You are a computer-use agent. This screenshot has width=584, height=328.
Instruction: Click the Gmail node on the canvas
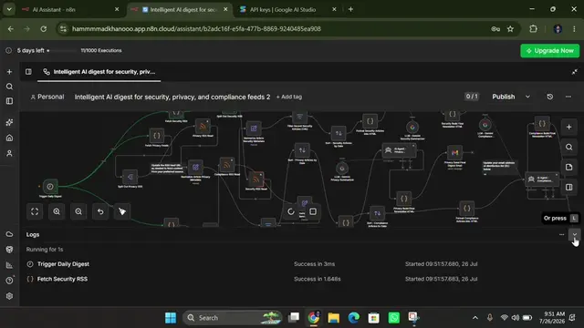pyautogui.click(x=454, y=152)
